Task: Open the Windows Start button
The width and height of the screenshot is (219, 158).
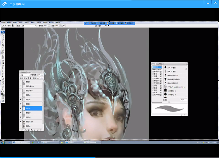Action: point(3,142)
